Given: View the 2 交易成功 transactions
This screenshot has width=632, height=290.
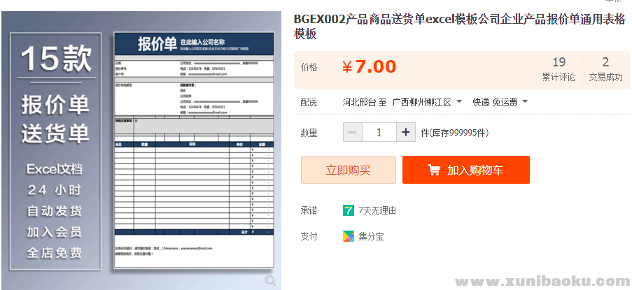Looking at the screenshot, I should pyautogui.click(x=605, y=69).
